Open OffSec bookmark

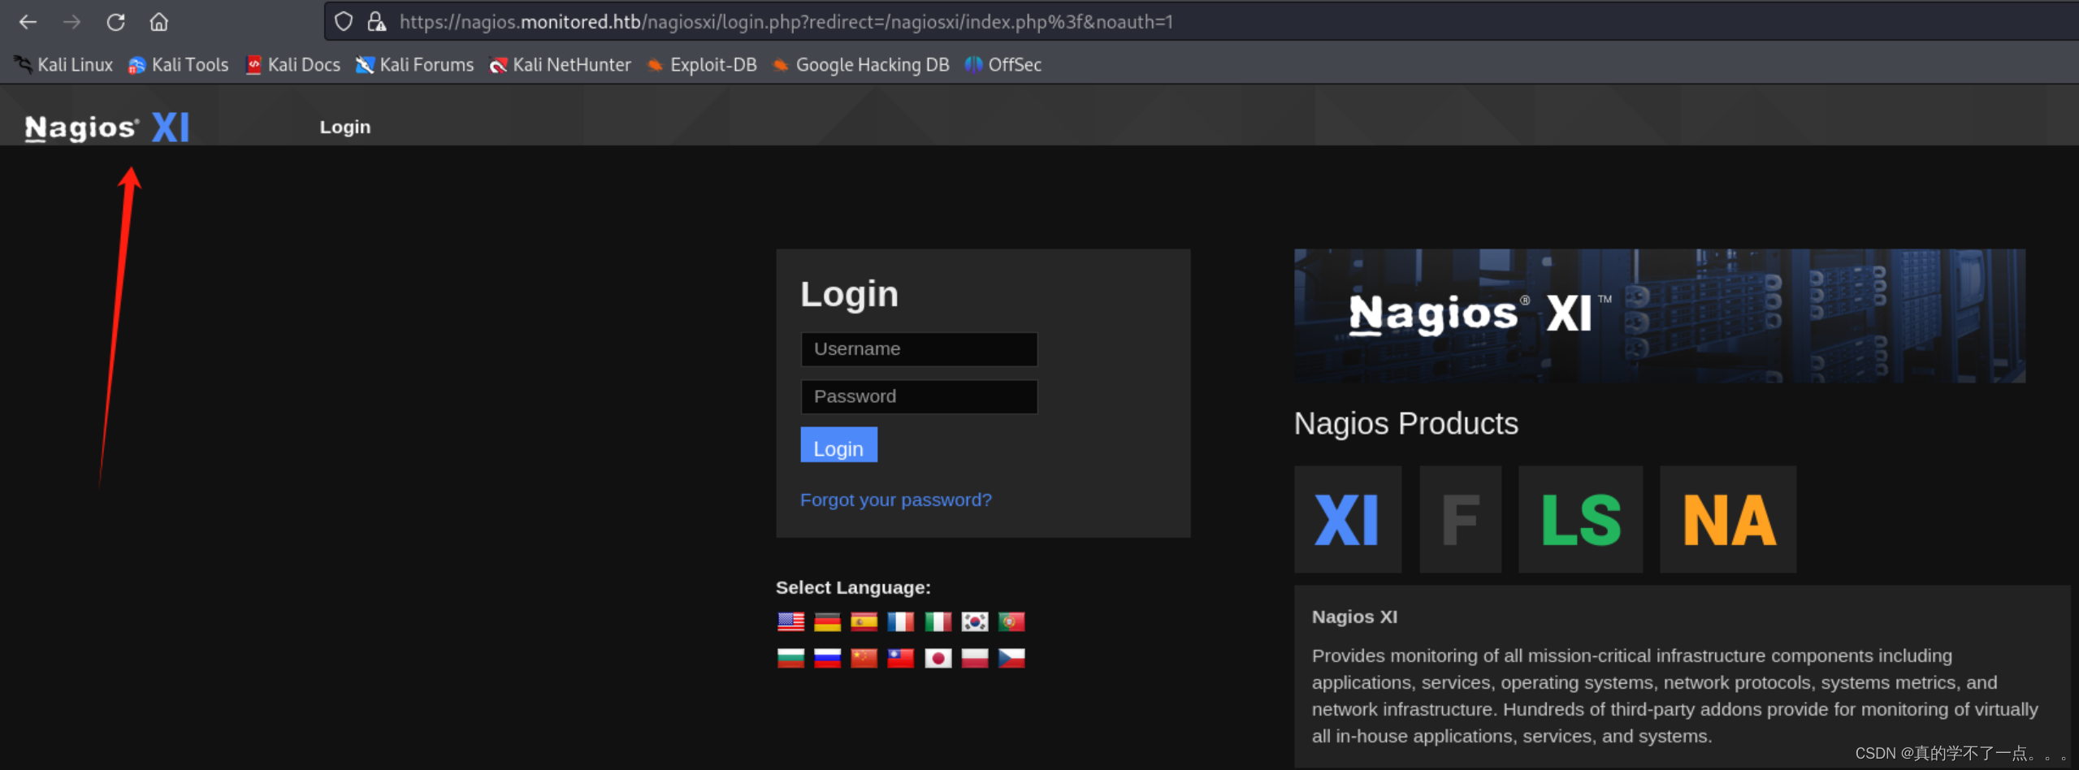tap(1003, 65)
